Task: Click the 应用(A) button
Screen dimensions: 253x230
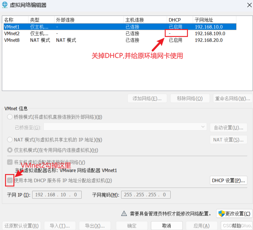Action: click(x=202, y=226)
